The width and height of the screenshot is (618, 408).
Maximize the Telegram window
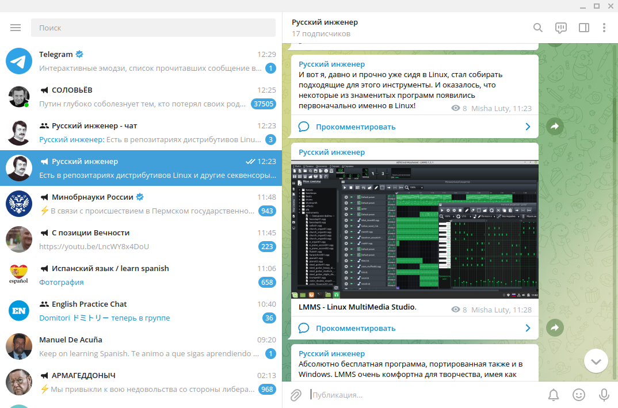click(597, 6)
